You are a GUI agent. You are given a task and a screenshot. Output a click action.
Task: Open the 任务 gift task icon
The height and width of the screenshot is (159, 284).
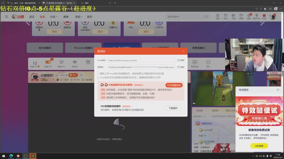click(x=264, y=16)
